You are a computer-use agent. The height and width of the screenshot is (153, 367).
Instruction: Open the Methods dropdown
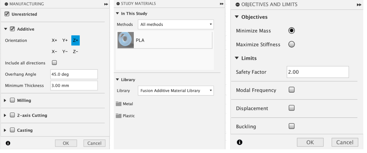176,24
